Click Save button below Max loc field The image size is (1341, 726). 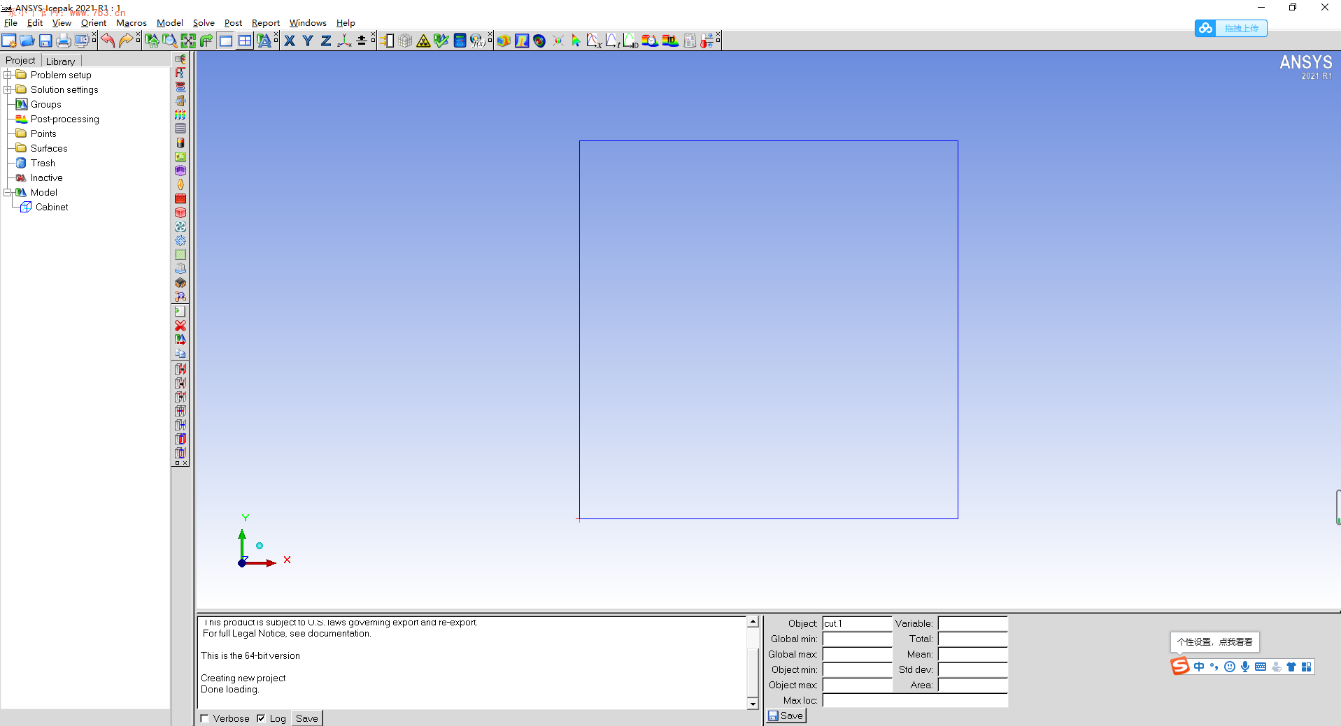click(x=786, y=716)
